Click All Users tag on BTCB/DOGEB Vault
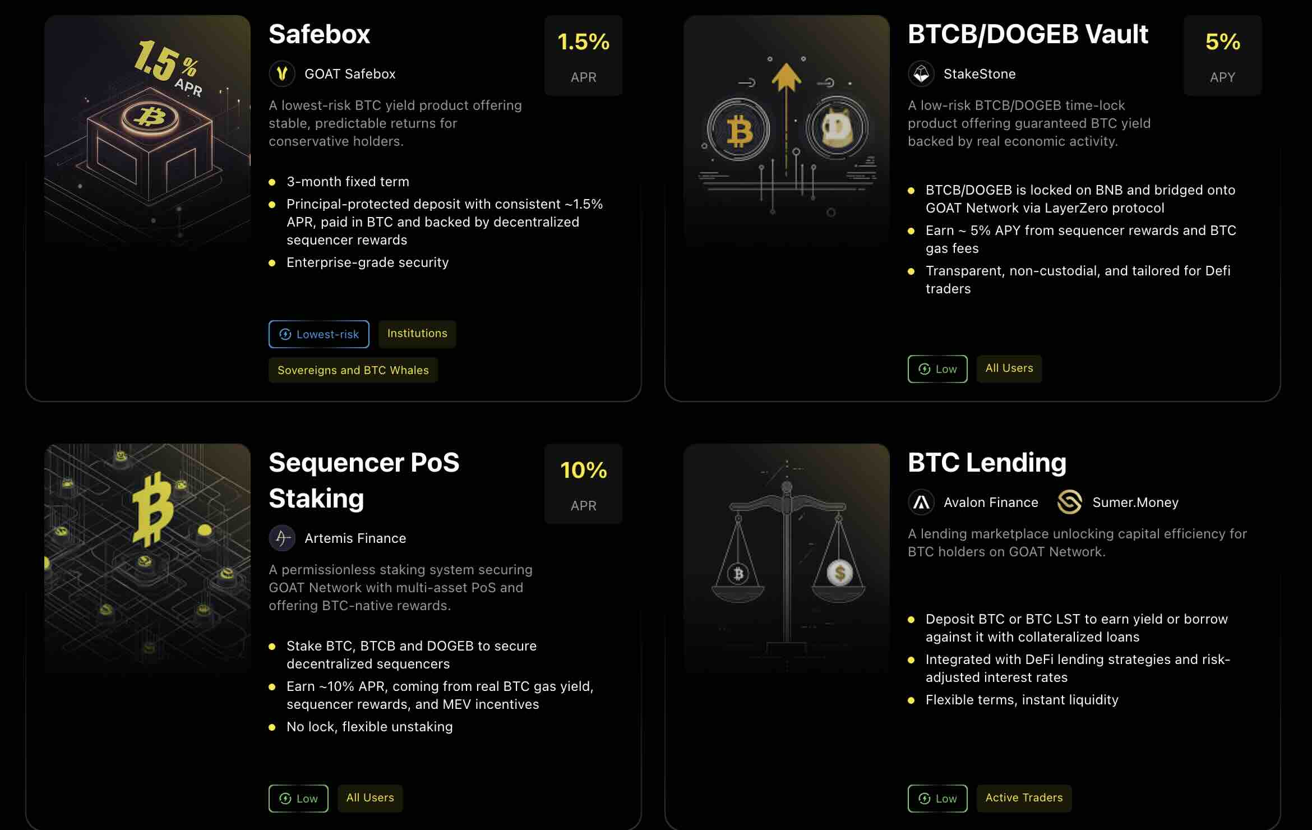 tap(1009, 368)
